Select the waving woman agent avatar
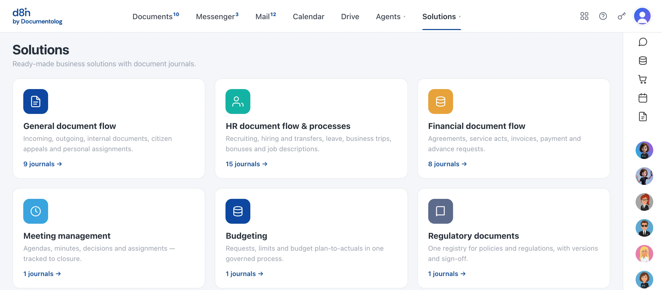 tap(644, 176)
